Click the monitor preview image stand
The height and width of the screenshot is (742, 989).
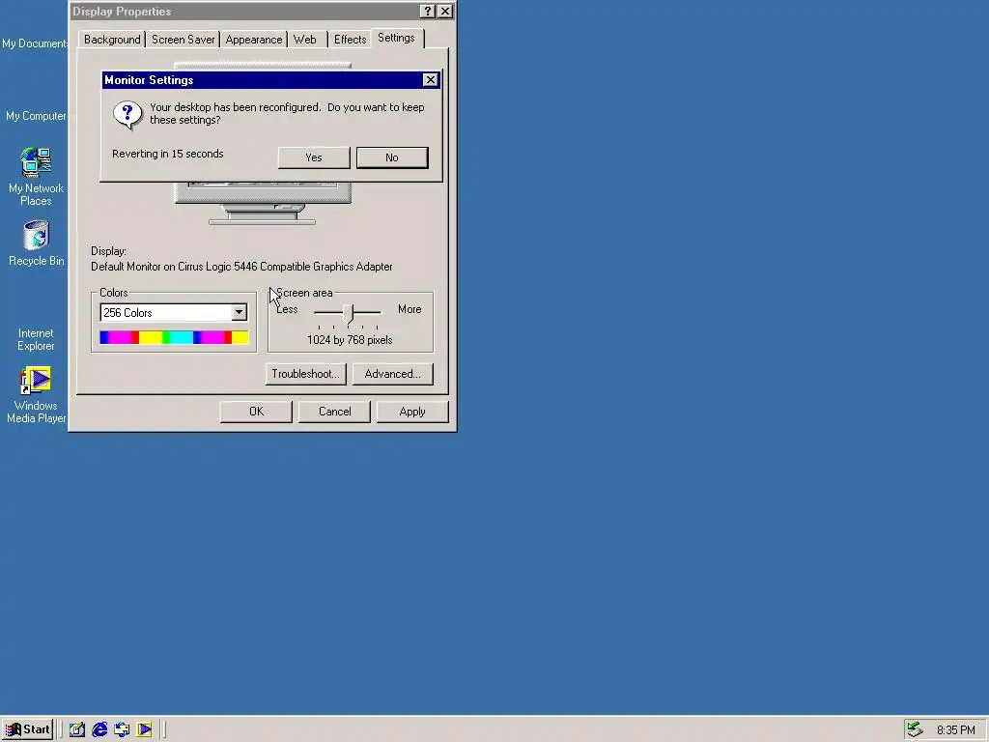263,214
